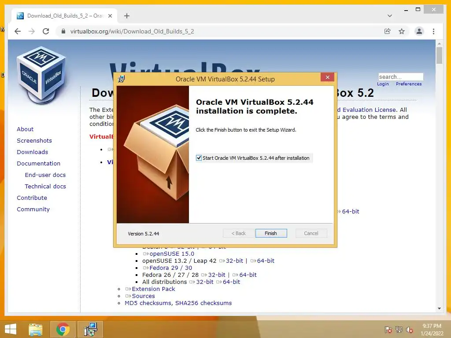Click All distributions 32-bit link
This screenshot has width=451, height=338.
(x=205, y=282)
